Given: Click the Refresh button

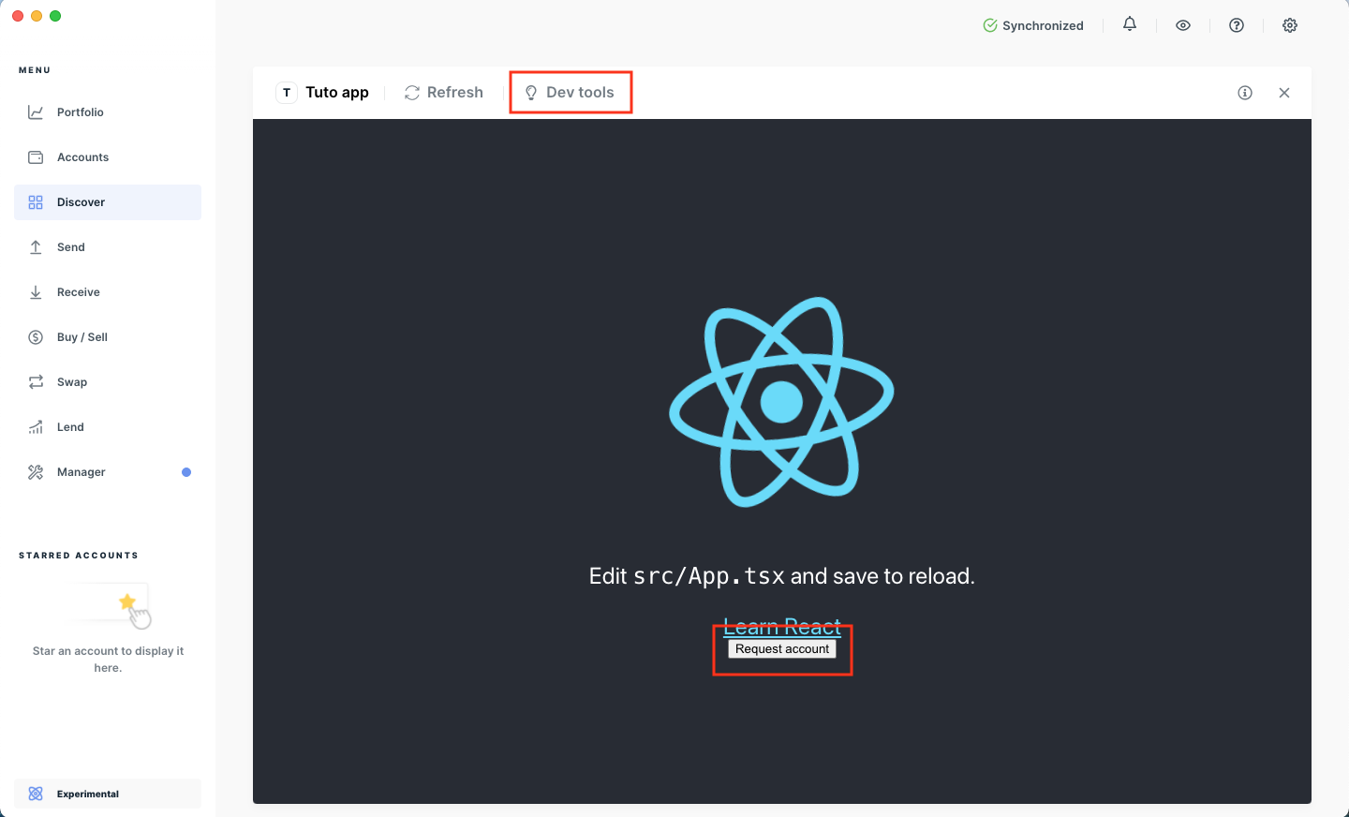Looking at the screenshot, I should (x=444, y=92).
